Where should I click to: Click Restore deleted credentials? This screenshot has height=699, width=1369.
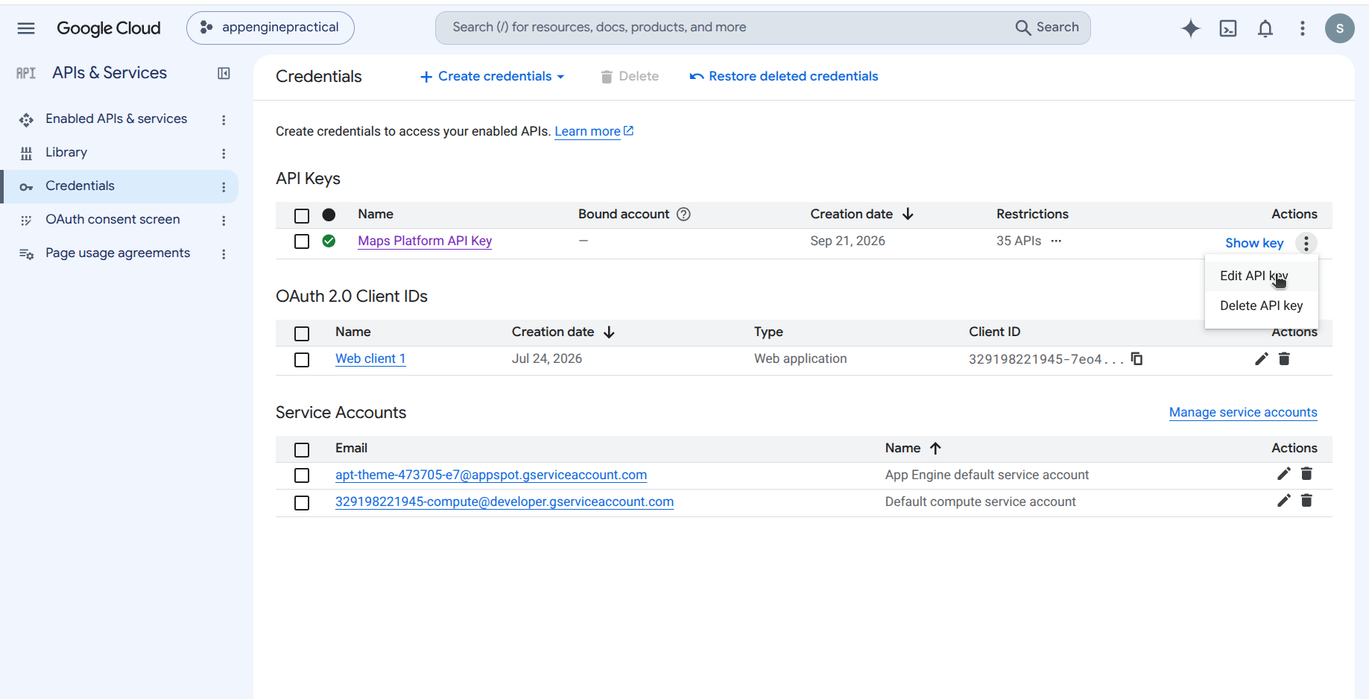tap(784, 77)
